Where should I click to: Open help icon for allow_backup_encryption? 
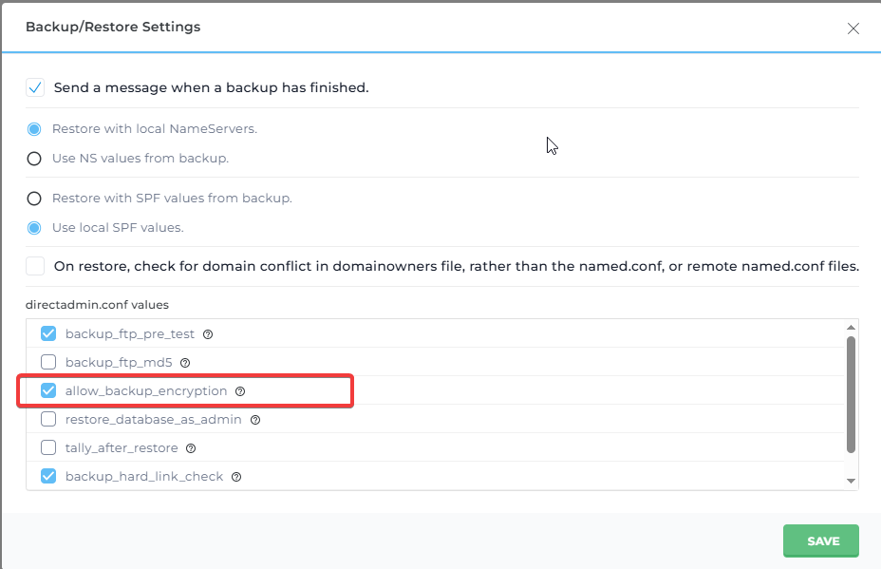240,391
